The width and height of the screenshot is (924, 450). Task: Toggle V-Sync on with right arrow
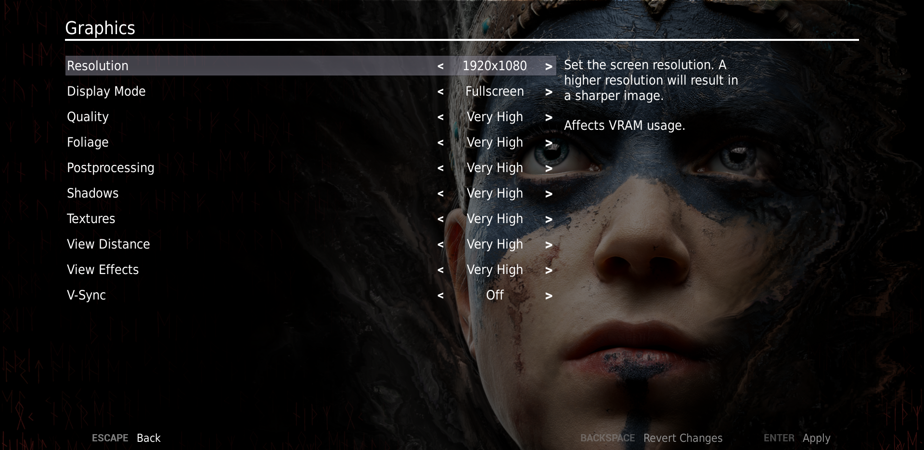pos(549,296)
